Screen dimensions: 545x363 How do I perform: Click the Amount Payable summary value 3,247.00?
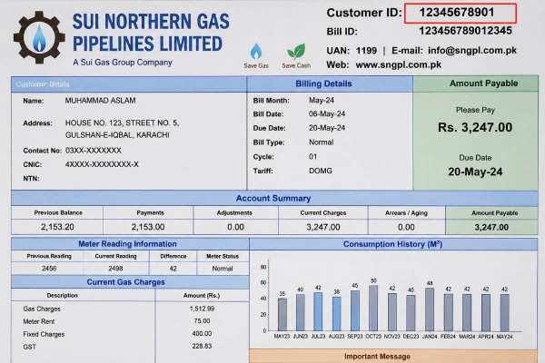[x=491, y=228]
